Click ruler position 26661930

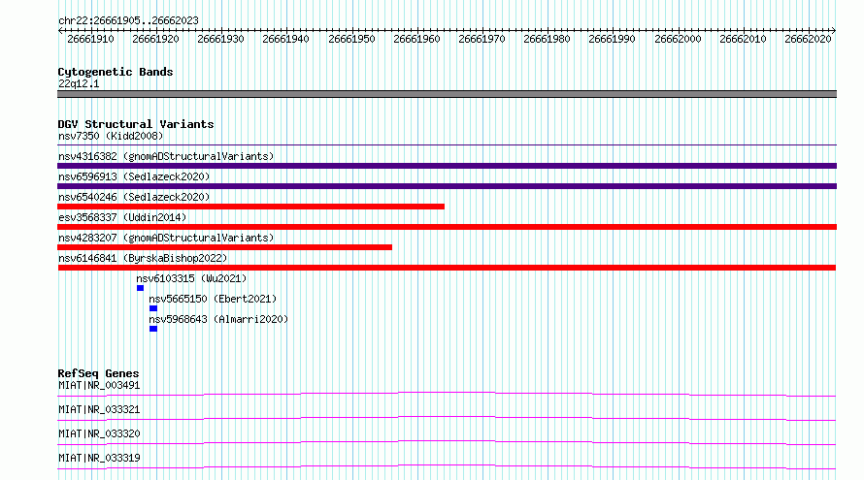click(220, 39)
